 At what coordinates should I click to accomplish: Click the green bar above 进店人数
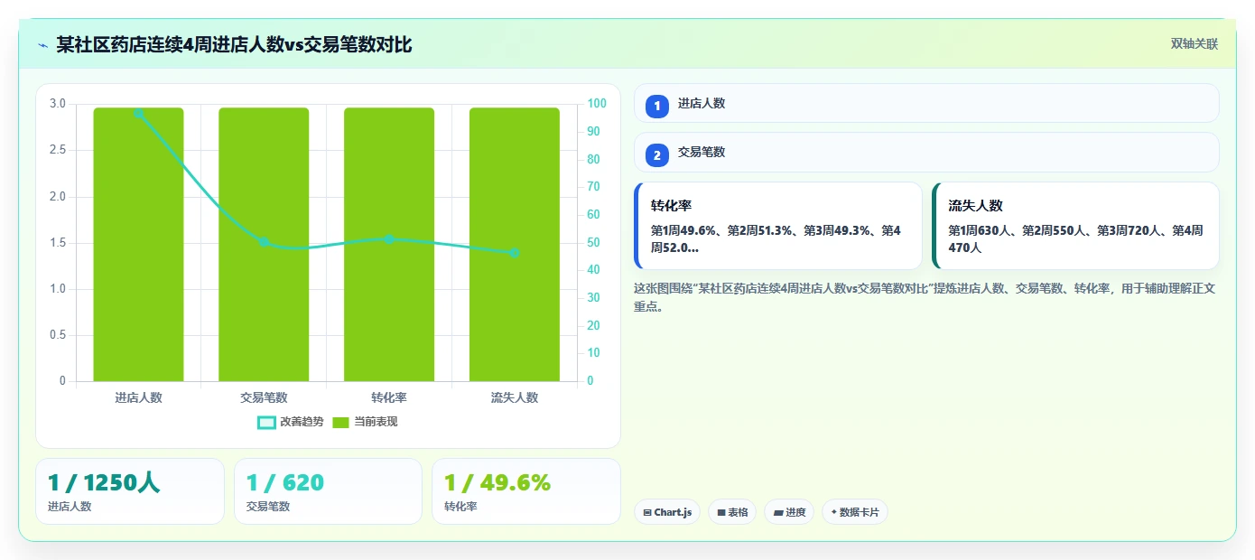click(138, 244)
